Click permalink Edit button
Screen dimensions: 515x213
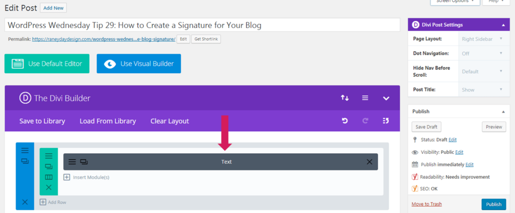(x=183, y=39)
